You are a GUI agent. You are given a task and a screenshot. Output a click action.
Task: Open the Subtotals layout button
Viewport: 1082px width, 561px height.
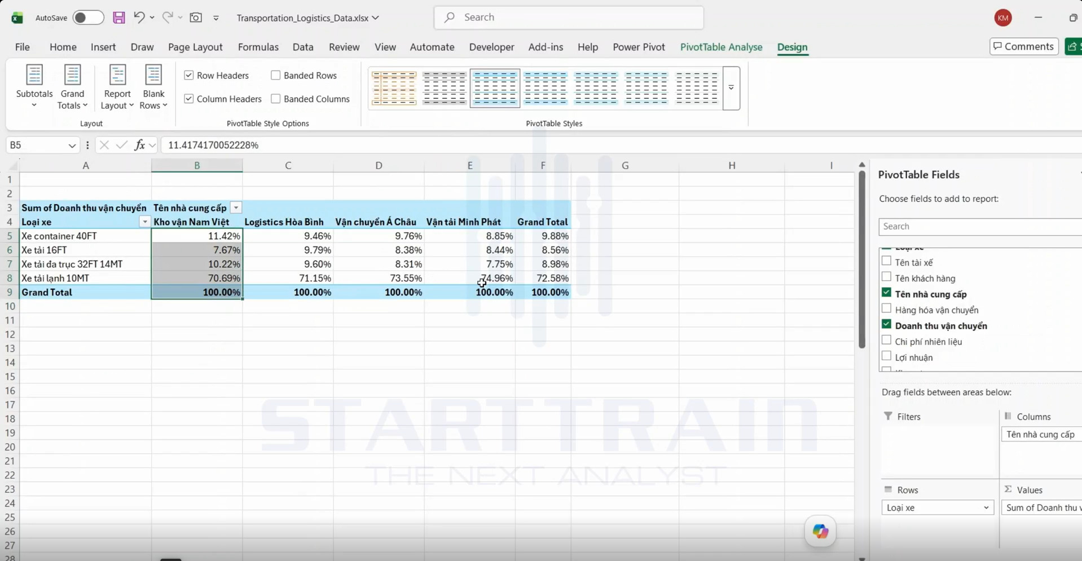[x=34, y=87]
